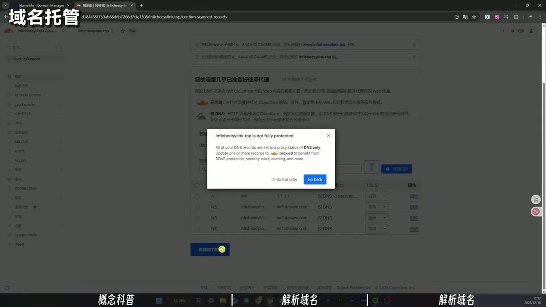Check the checkbox for the A record row

point(197,196)
